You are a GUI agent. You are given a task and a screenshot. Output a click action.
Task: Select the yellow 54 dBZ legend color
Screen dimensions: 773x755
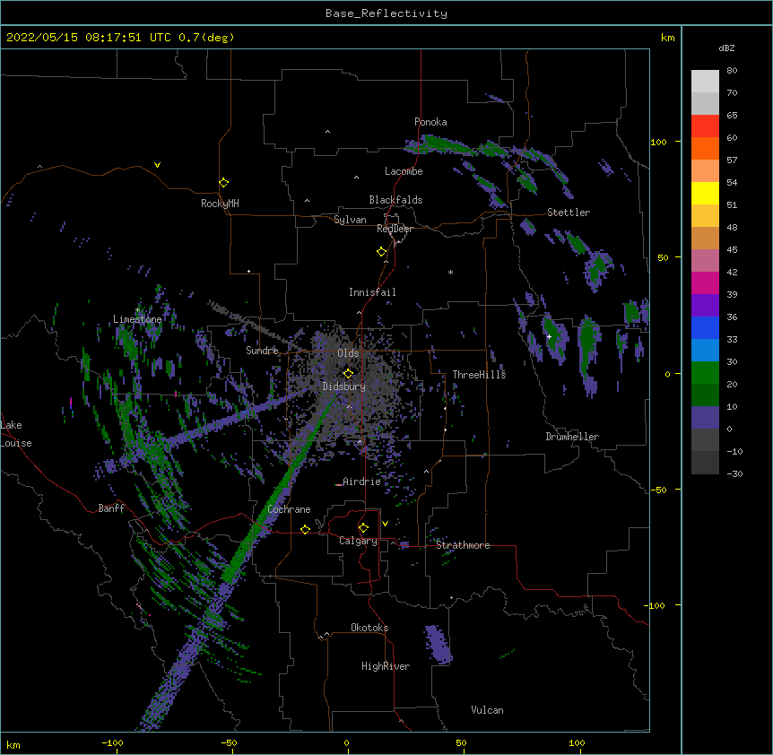(705, 193)
